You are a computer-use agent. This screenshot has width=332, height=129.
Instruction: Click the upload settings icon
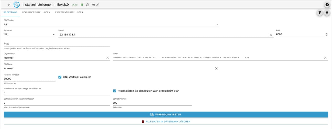[320, 13]
